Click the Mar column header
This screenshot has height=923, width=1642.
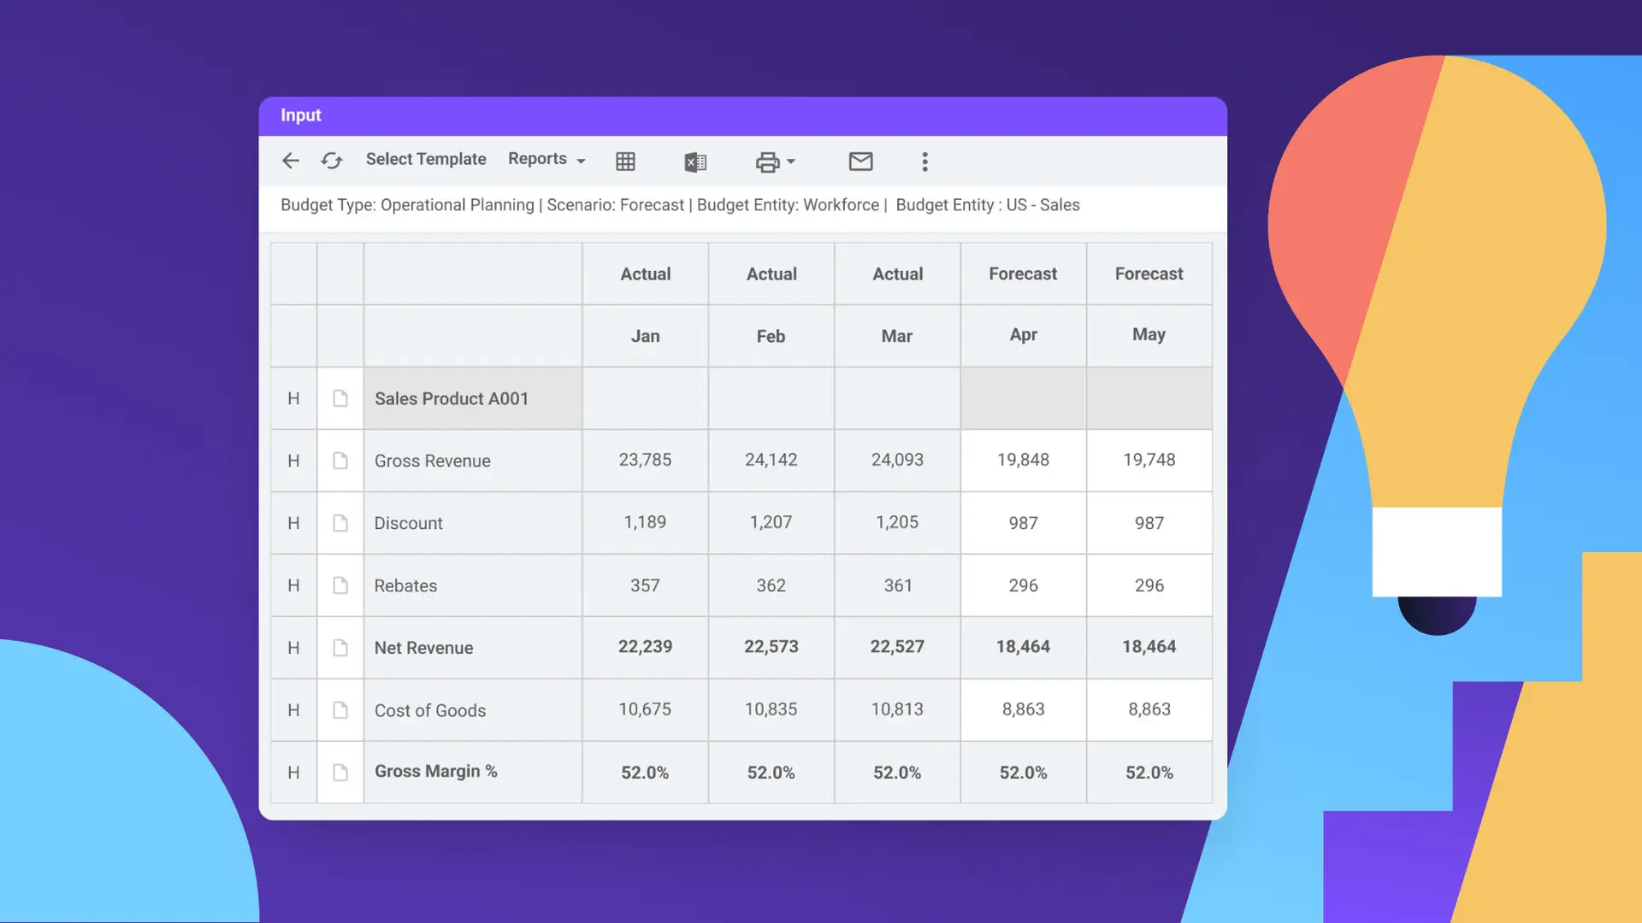pos(897,336)
